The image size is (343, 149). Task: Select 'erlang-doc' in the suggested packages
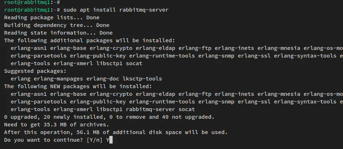click(103, 79)
